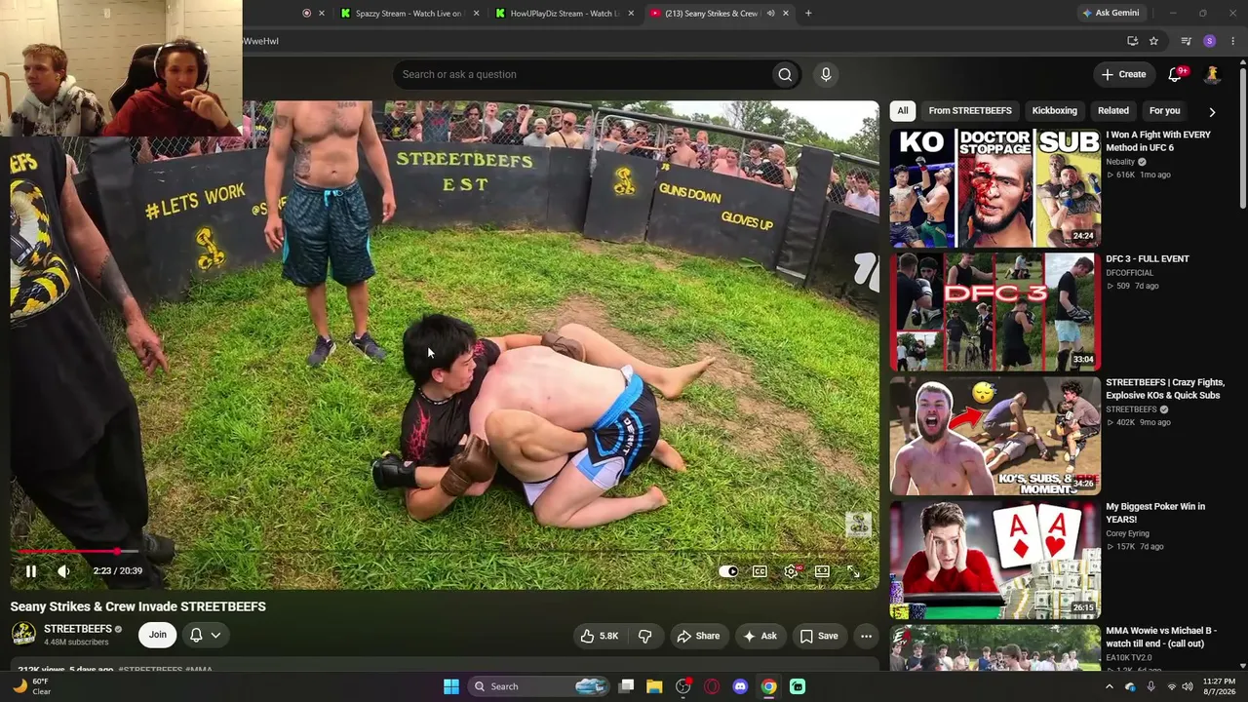1248x702 pixels.
Task: Like the video with 5.8K likes
Action: click(600, 636)
